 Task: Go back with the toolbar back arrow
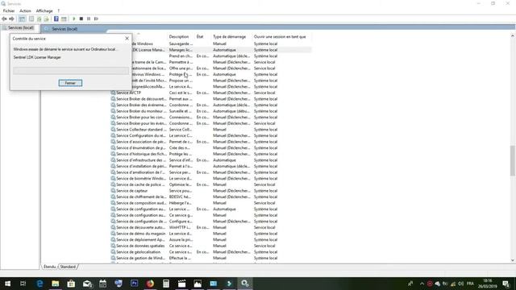coord(4,19)
